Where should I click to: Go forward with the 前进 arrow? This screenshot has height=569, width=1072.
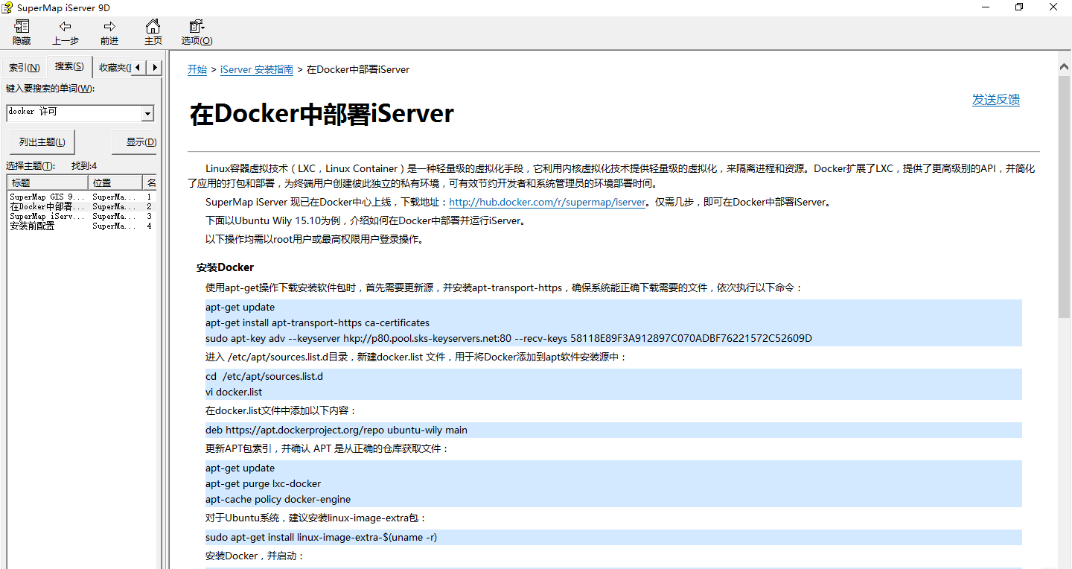pyautogui.click(x=109, y=33)
